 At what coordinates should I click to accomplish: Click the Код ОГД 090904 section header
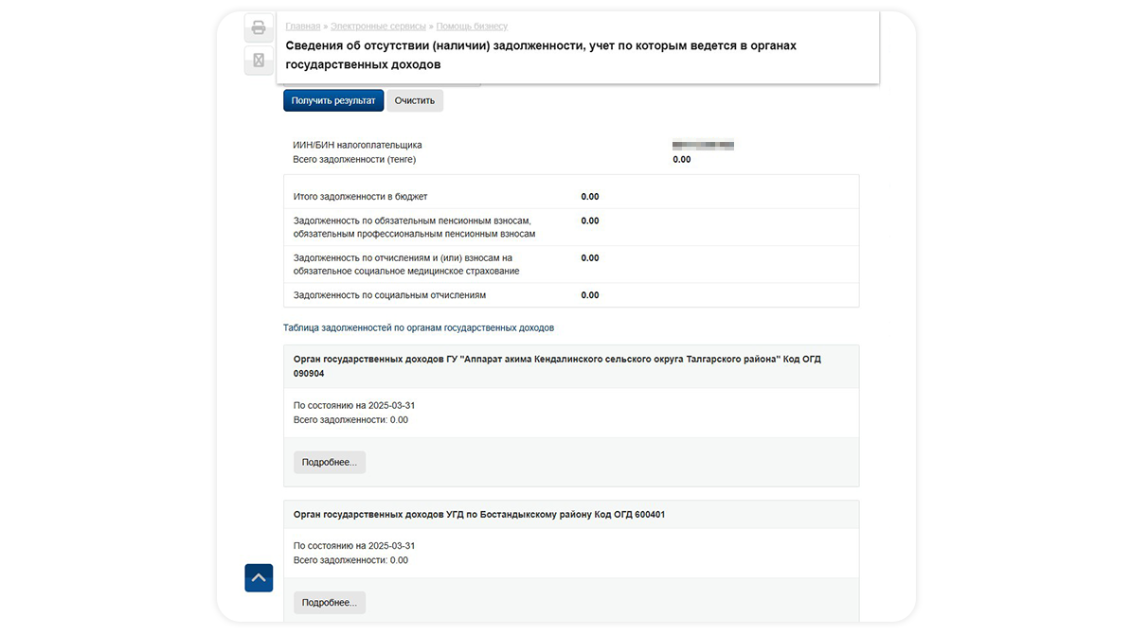[x=571, y=366]
